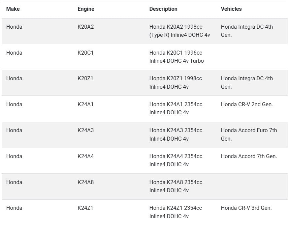Viewport: 289px width, 230px height.
Task: Click the K20C1 engine code
Action: pos(86,53)
